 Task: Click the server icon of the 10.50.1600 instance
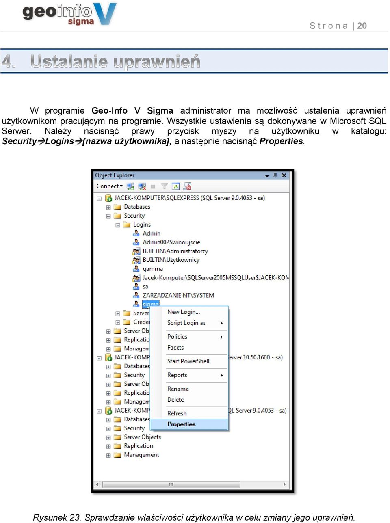(x=108, y=357)
